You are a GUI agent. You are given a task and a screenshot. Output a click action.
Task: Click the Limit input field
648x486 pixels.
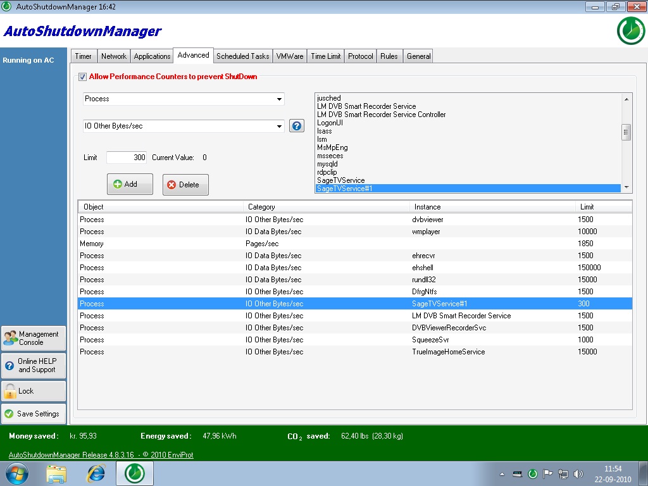click(x=127, y=158)
